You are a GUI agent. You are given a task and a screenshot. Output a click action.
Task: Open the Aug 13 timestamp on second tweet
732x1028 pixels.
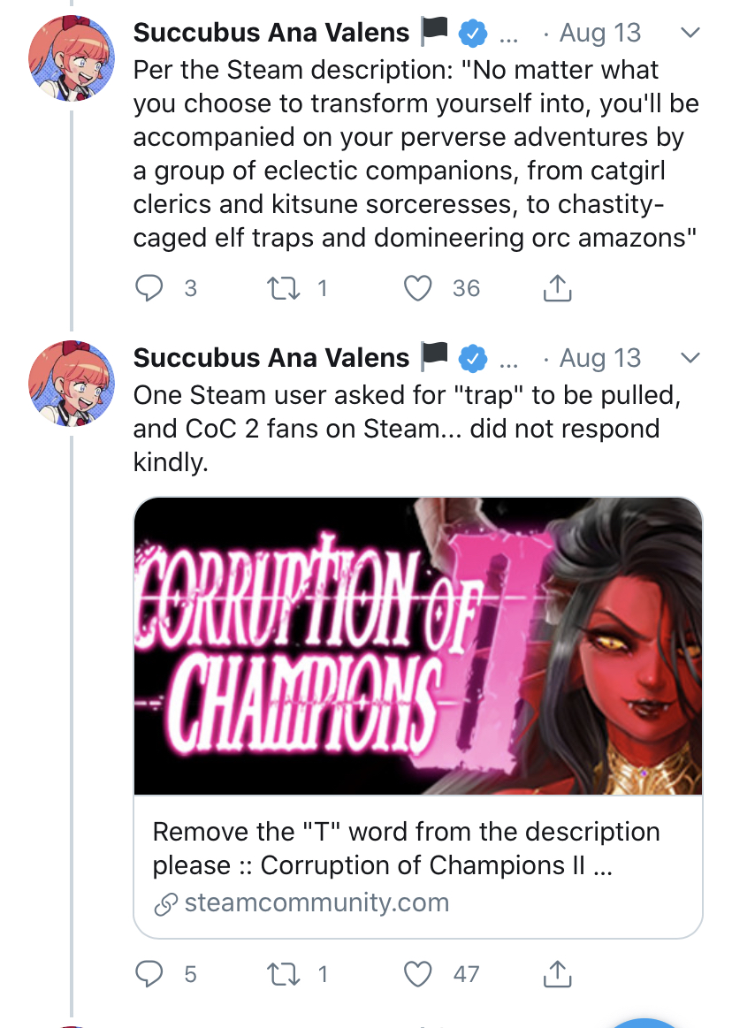600,358
